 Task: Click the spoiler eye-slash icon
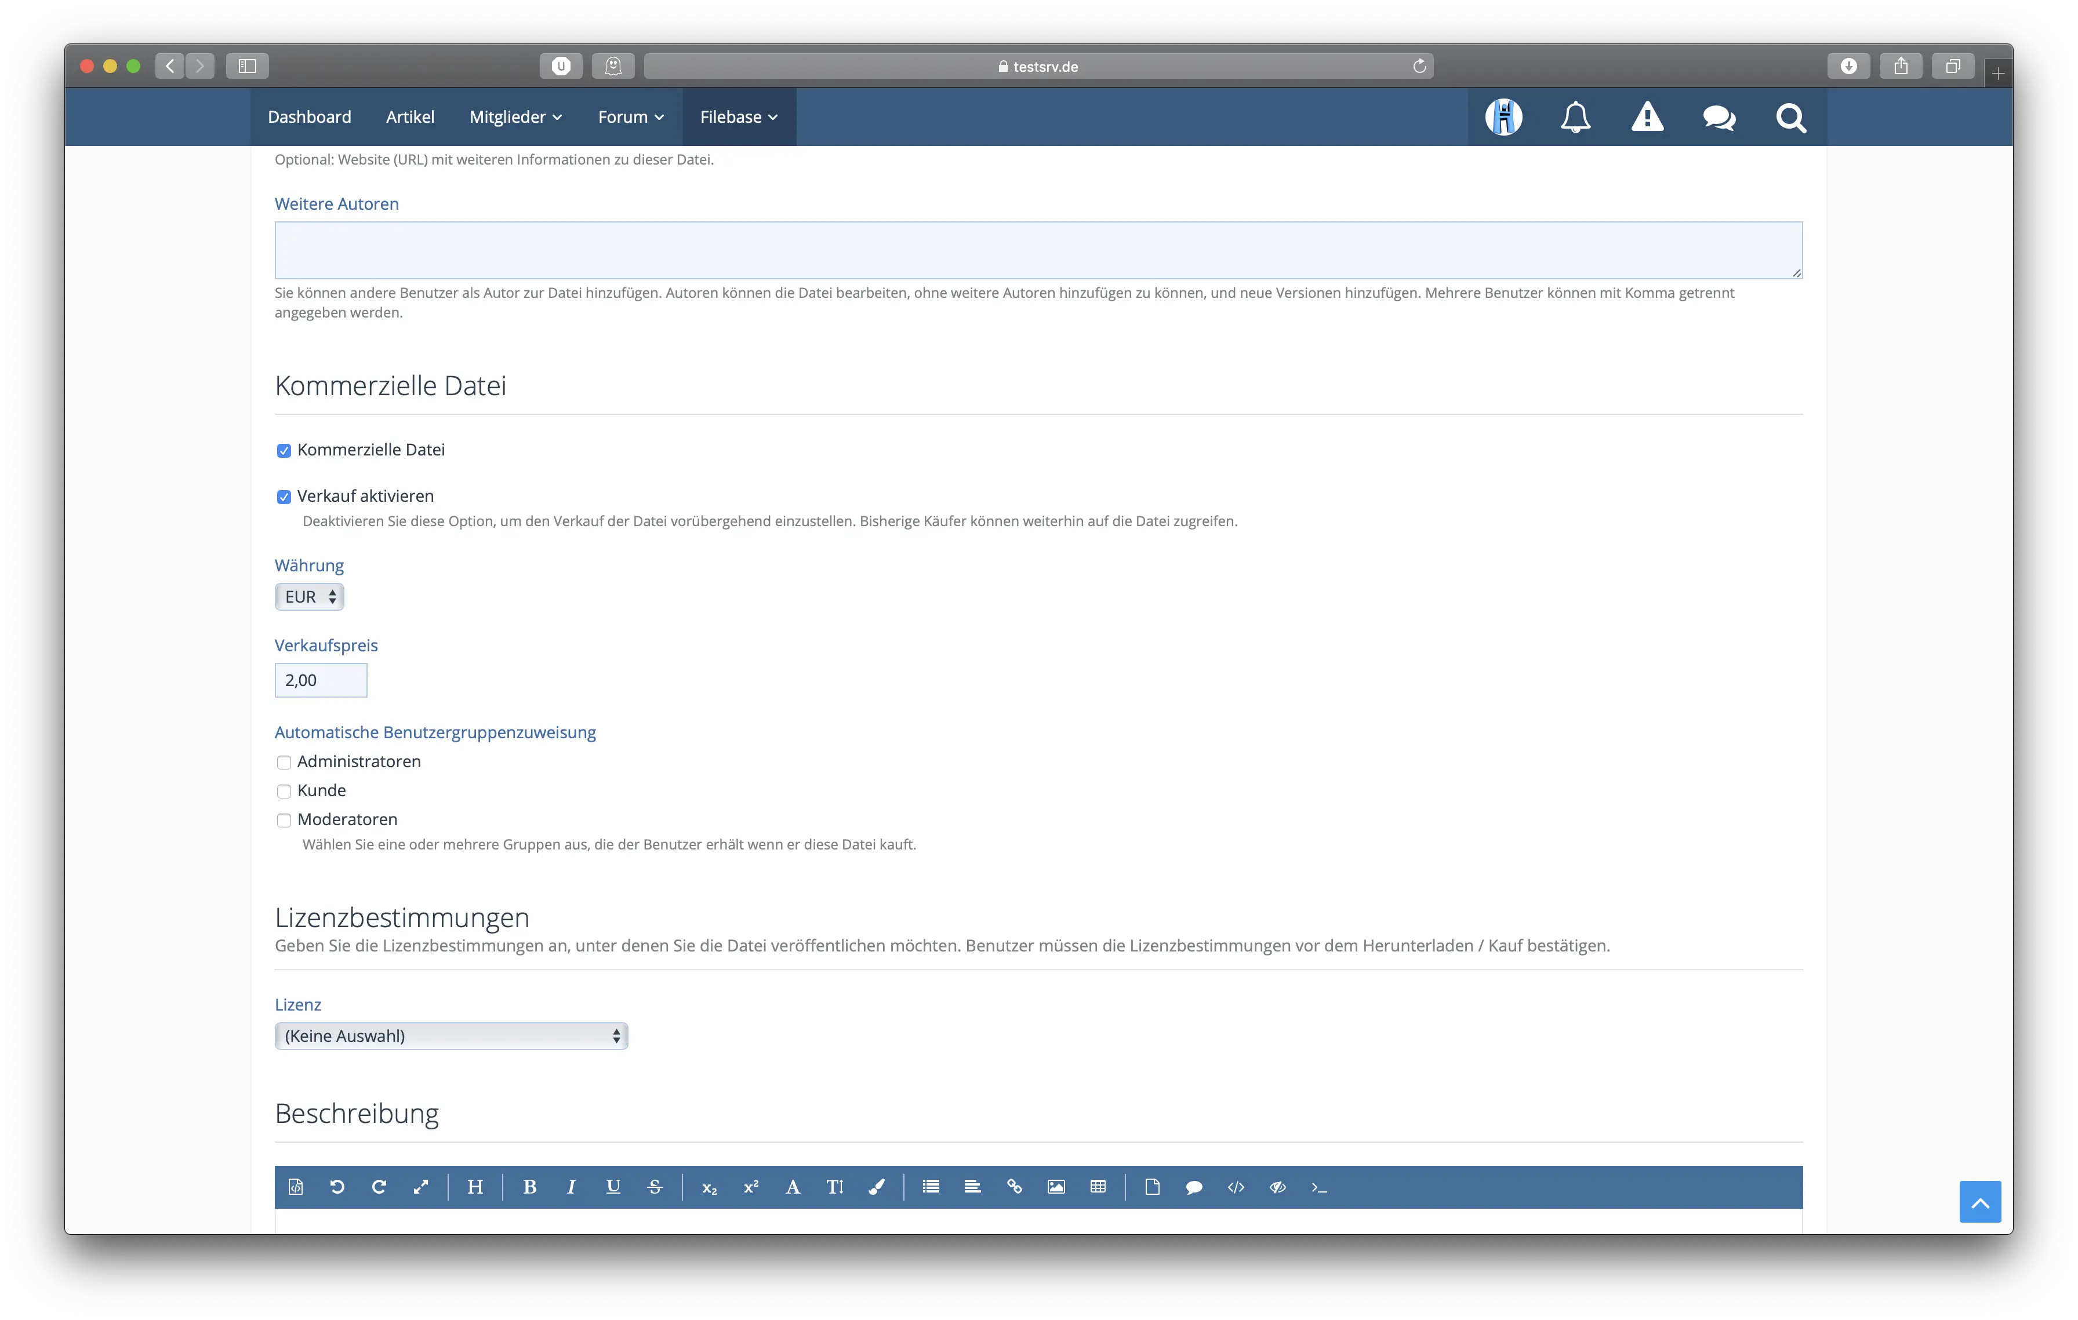1277,1187
